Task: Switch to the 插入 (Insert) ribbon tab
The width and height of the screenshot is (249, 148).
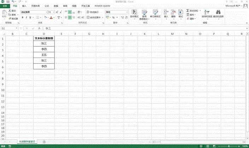Action: coord(24,6)
